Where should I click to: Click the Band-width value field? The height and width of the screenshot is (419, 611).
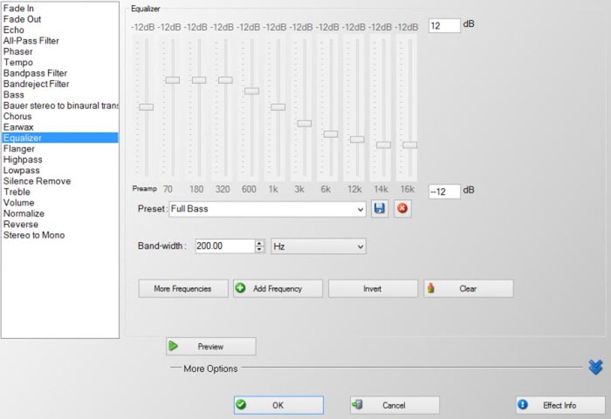(225, 246)
